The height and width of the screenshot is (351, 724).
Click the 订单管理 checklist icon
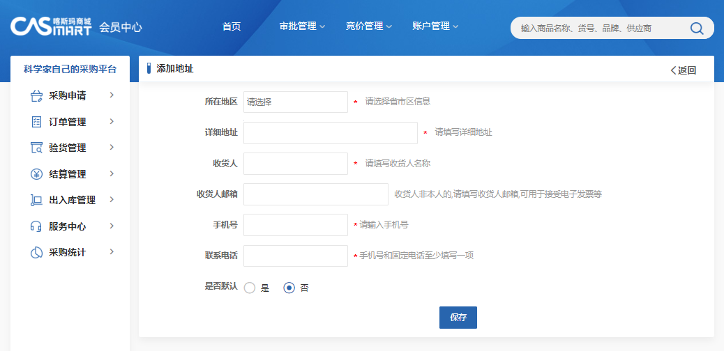pos(37,122)
